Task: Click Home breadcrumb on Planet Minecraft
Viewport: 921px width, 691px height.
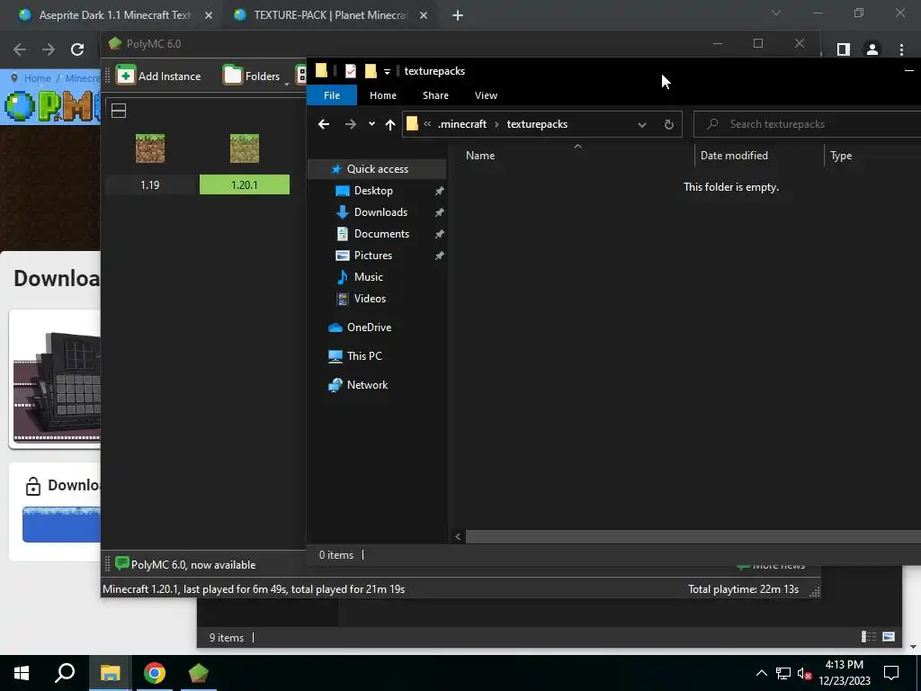Action: click(x=37, y=78)
